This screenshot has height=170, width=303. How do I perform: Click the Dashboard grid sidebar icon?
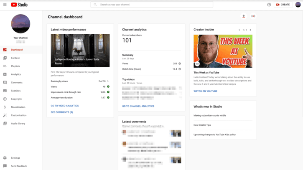pos(5,50)
